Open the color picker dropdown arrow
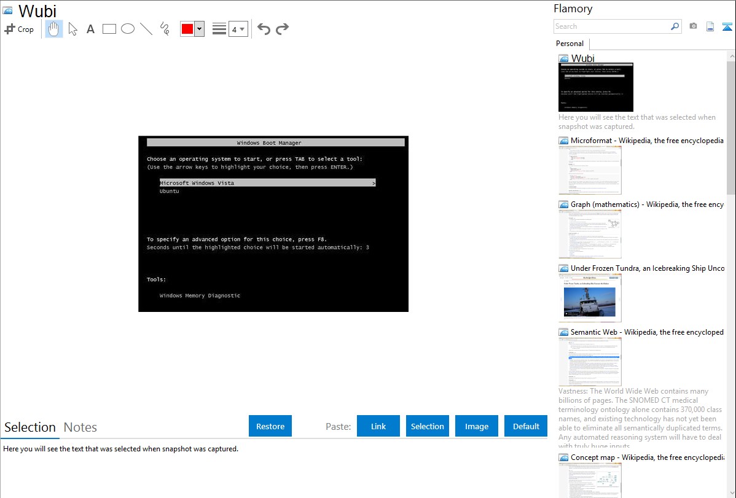This screenshot has height=498, width=736. point(199,29)
